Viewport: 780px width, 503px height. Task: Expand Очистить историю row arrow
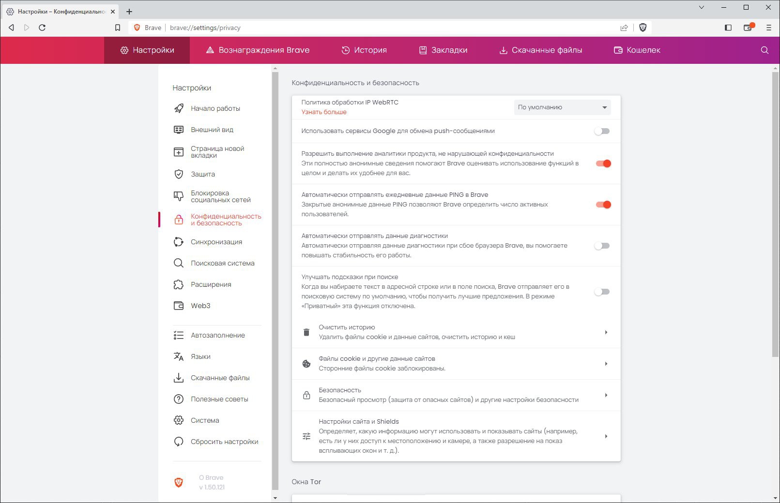pos(606,332)
